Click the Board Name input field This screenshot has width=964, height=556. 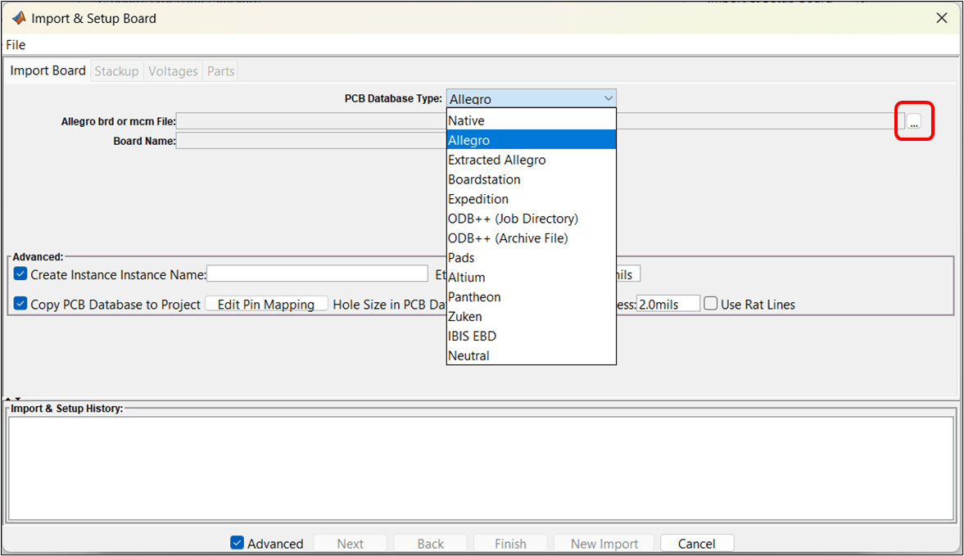click(312, 142)
